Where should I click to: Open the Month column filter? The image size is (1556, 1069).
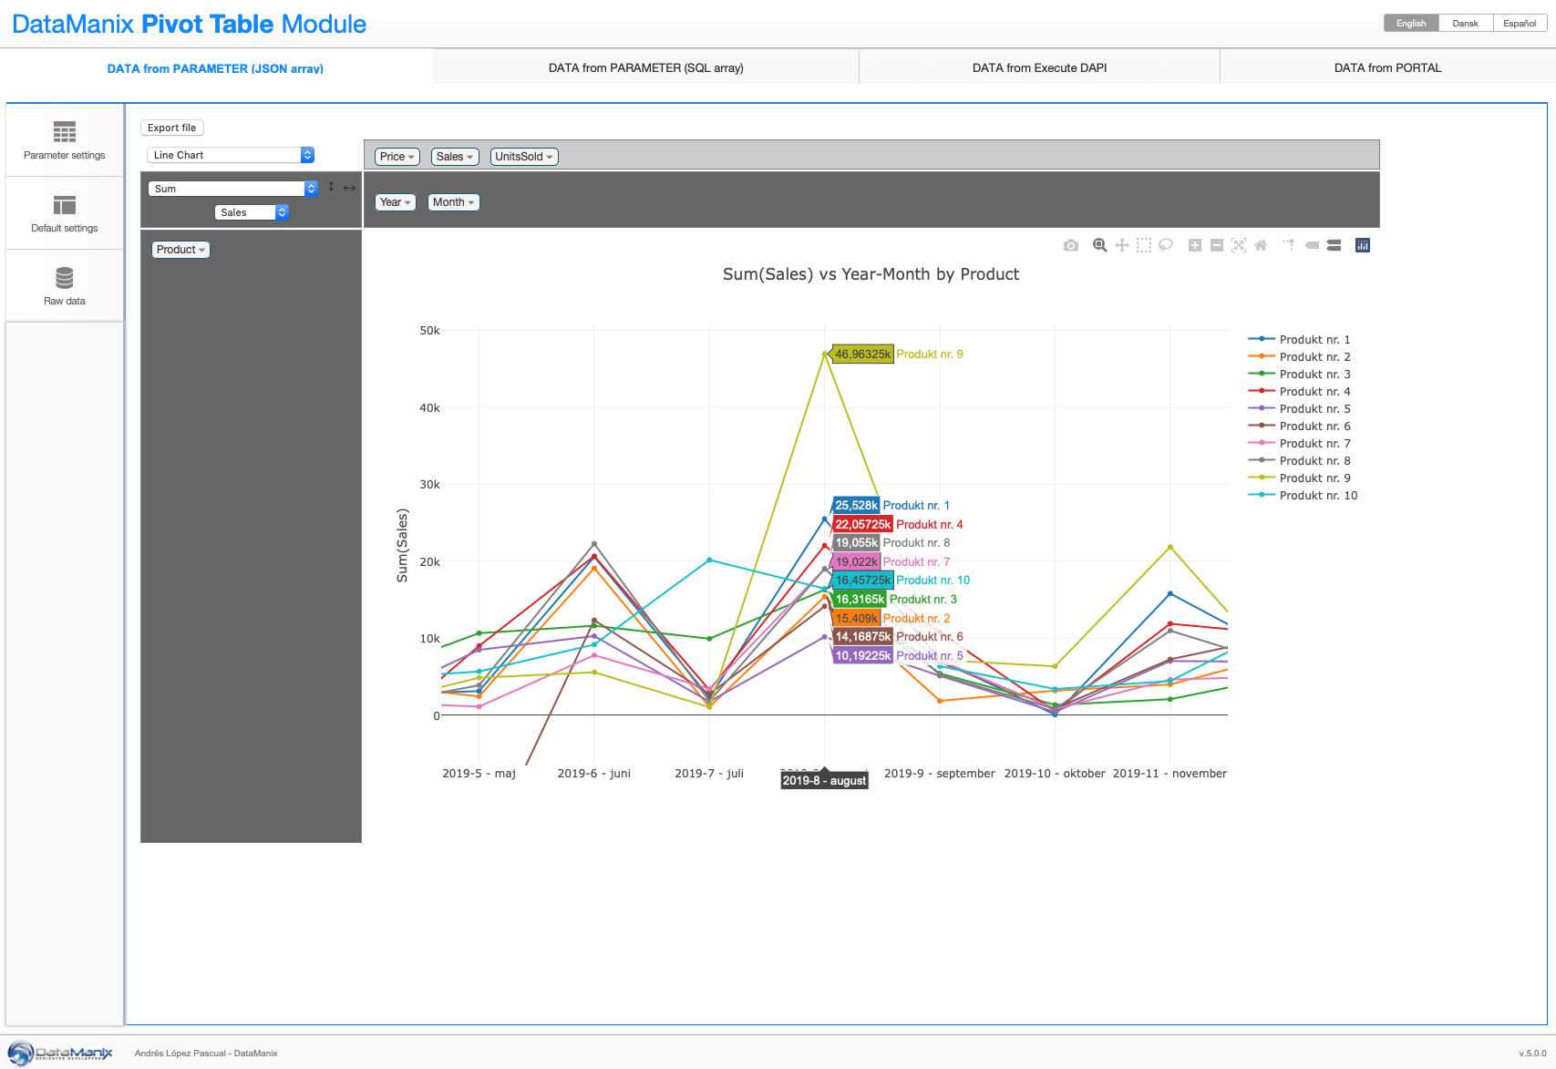tap(453, 202)
